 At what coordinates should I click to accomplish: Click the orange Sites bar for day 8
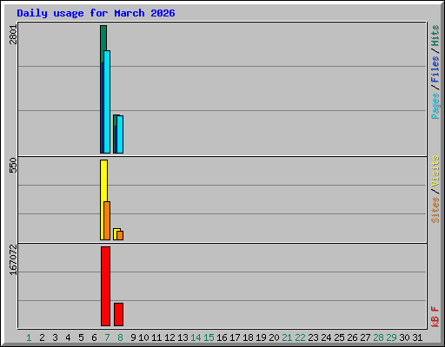[x=120, y=235]
